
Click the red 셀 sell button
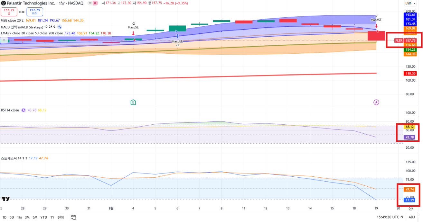[8, 12]
